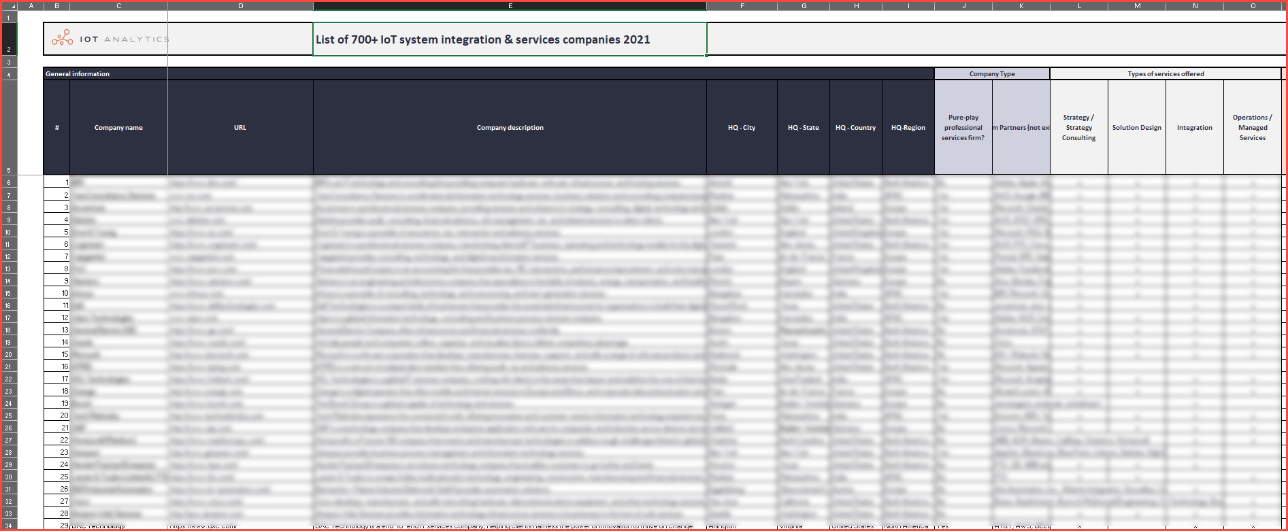Click the 'HQ - City' heading cell
Screen dimensions: 1288x531
[742, 127]
